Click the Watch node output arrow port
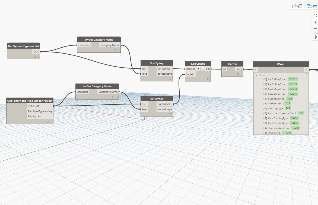 (306, 70)
